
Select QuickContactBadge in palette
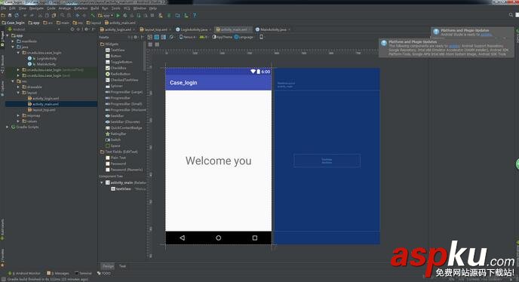pyautogui.click(x=124, y=127)
